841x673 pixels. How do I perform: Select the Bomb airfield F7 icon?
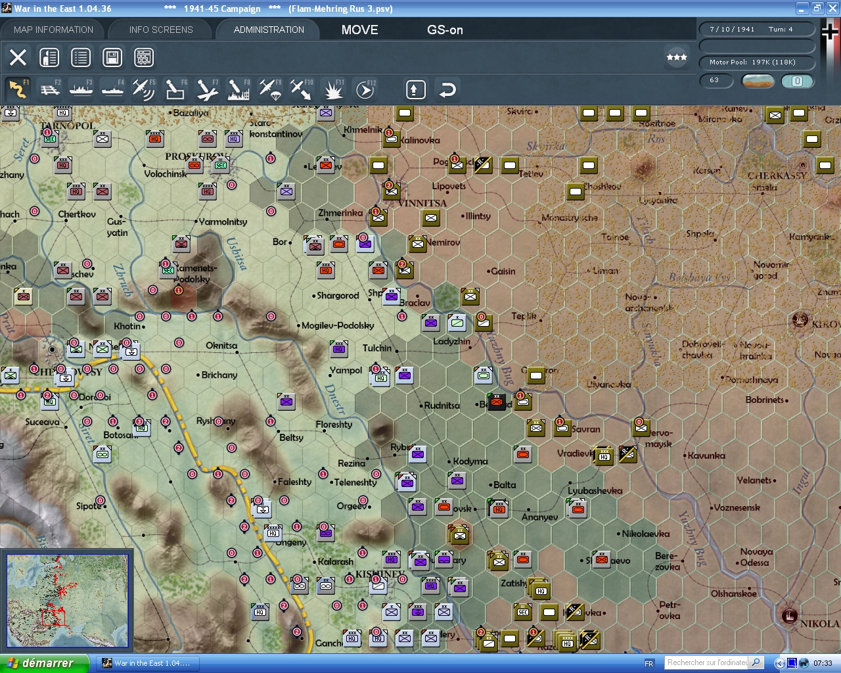point(207,89)
